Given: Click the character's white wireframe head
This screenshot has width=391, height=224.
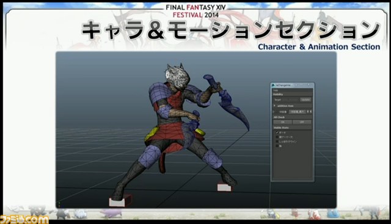Looking at the screenshot, I should [x=177, y=76].
